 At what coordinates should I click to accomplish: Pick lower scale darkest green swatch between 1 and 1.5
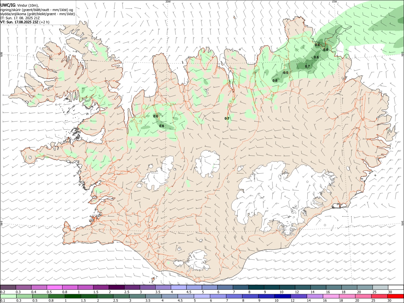[x=73, y=296]
